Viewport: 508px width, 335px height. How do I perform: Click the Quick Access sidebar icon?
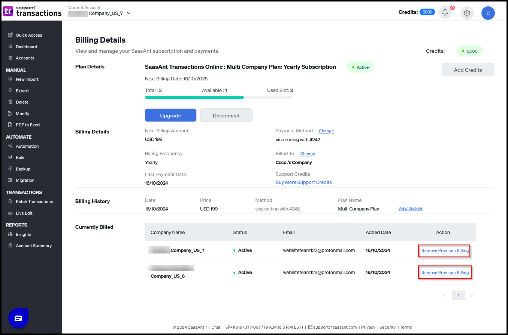10,35
